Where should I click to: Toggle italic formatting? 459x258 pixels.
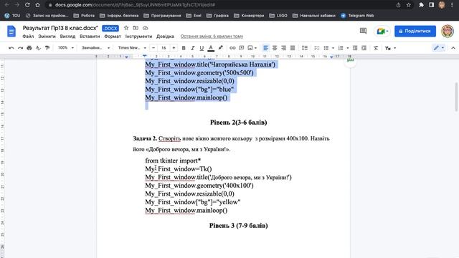pos(192,48)
